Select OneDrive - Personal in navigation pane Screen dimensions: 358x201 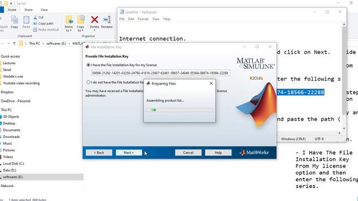16,101
